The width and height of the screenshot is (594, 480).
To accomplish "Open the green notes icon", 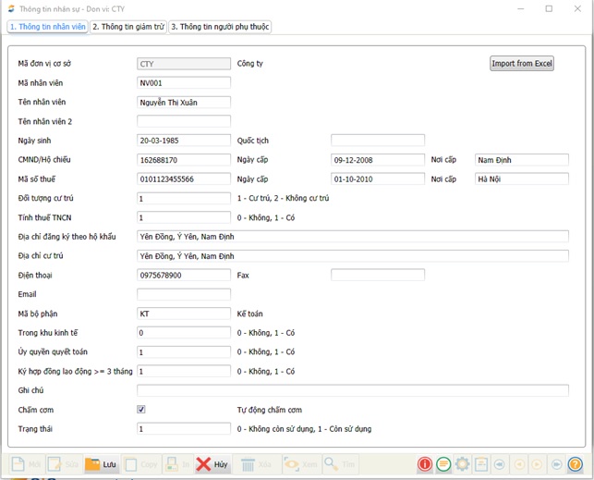I will coord(444,464).
